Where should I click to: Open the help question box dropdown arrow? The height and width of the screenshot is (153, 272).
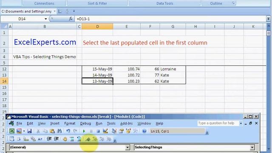(x=241, y=123)
